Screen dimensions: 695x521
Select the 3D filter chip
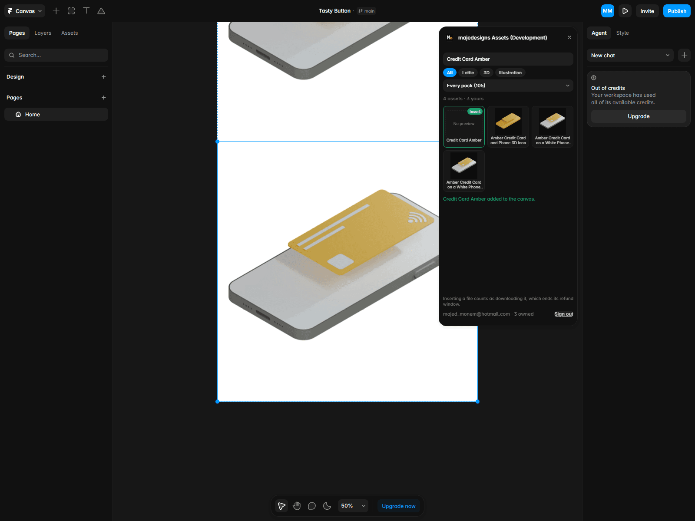coord(486,73)
